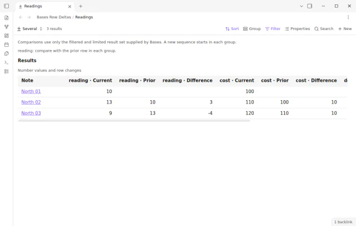Open the North 02 note link

coord(31,102)
